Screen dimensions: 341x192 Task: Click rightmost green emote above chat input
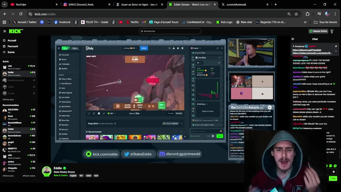(x=335, y=166)
